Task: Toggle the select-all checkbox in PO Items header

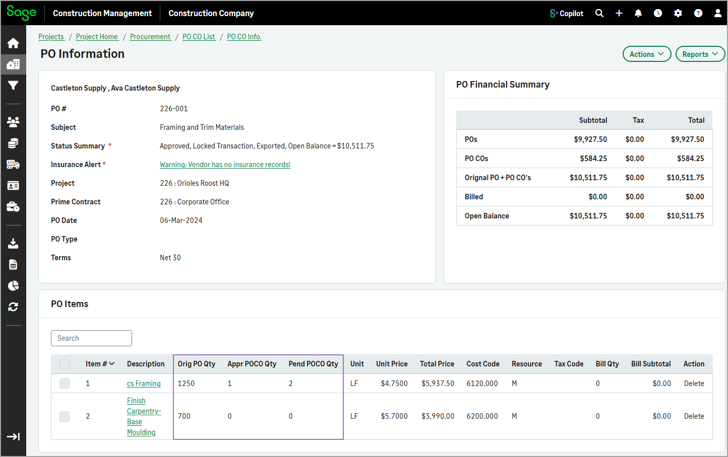Action: (65, 364)
